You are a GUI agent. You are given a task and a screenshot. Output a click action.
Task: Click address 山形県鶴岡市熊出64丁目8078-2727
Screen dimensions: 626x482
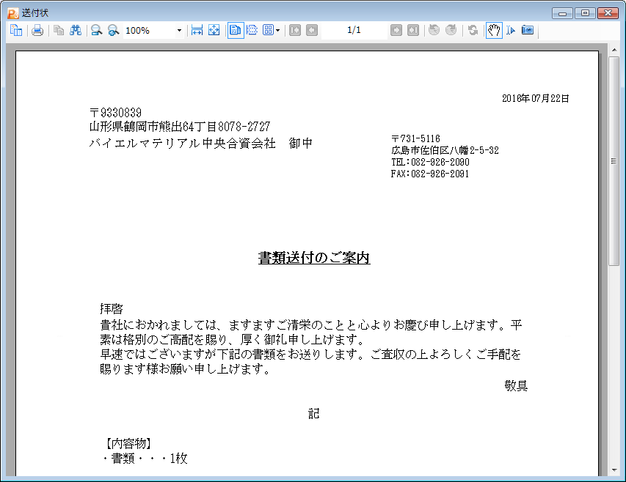(x=180, y=127)
